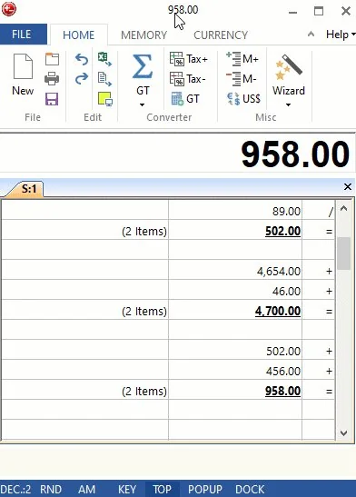
Task: Toggle the DEC.:2 decimal setting
Action: tap(15, 489)
